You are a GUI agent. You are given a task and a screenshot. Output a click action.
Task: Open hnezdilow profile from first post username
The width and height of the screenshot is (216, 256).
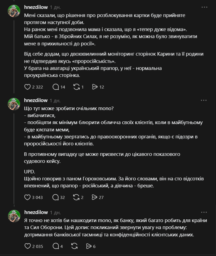click(36, 7)
